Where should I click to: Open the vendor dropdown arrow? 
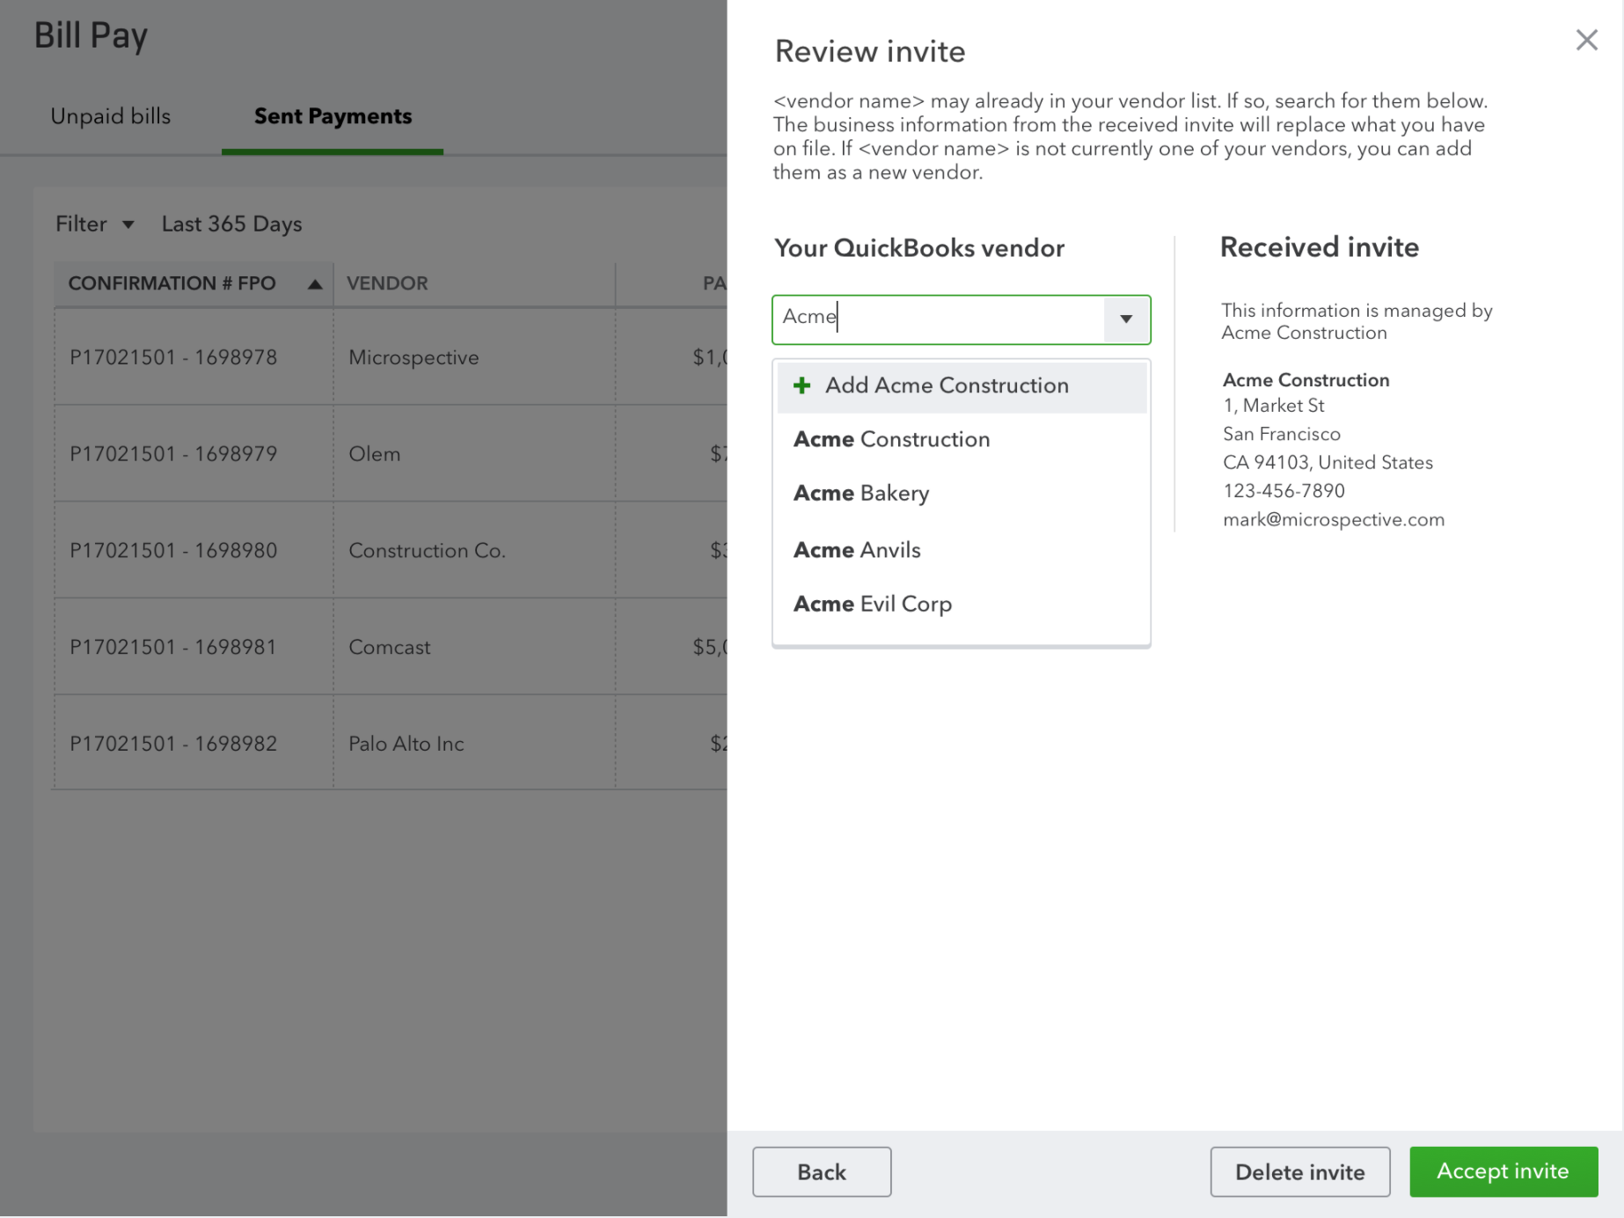click(1126, 319)
